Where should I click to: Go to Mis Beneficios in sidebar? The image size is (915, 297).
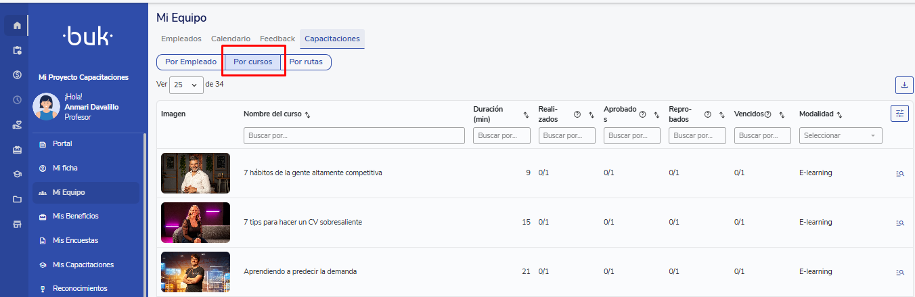75,216
